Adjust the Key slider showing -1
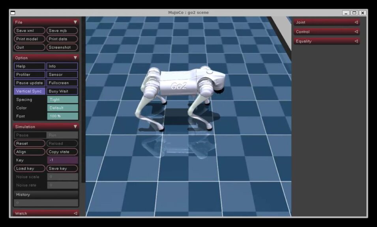Viewport: 377px width, 227px height. click(x=62, y=160)
